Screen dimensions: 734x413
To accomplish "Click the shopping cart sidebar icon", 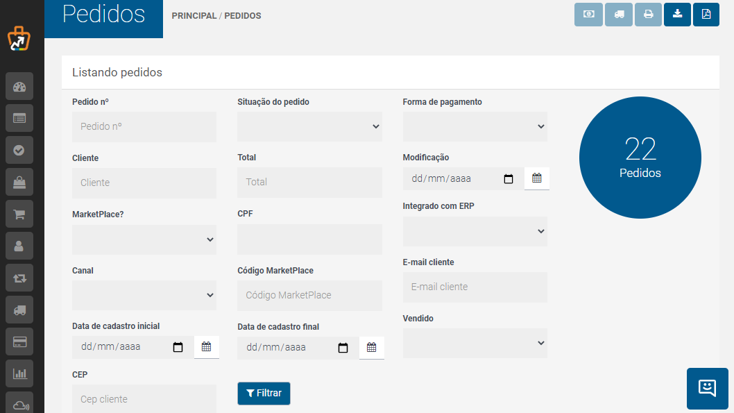I will pyautogui.click(x=19, y=214).
